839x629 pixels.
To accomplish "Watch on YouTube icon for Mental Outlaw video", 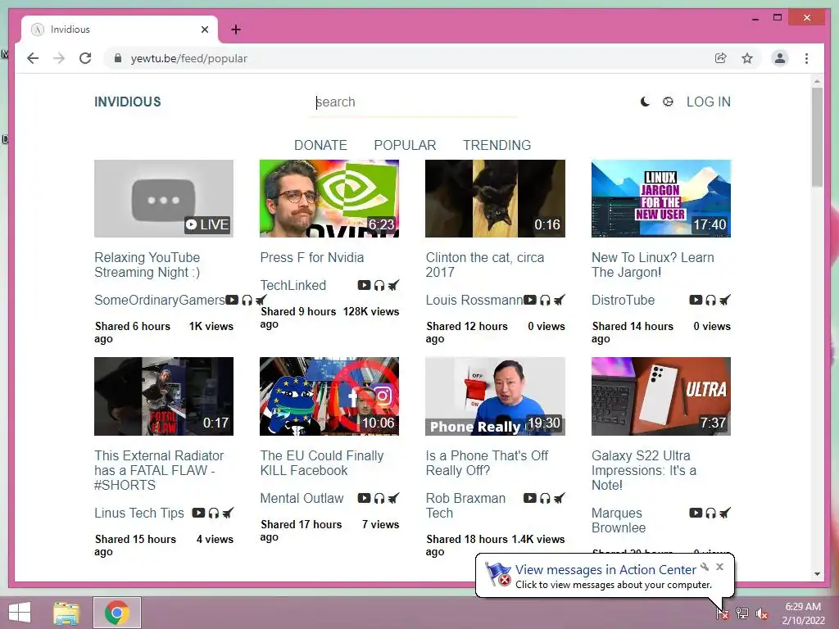I will [364, 498].
